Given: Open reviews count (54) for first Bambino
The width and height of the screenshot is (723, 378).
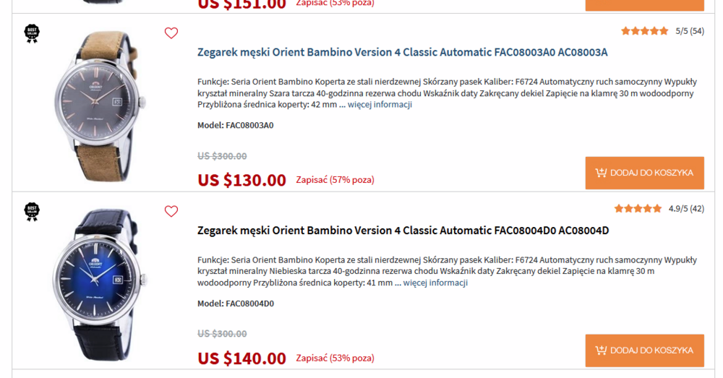Looking at the screenshot, I should coord(697,31).
